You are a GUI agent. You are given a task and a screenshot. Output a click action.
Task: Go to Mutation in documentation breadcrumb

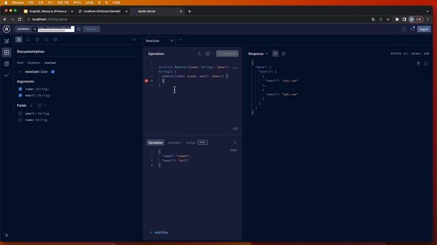[x=33, y=63]
